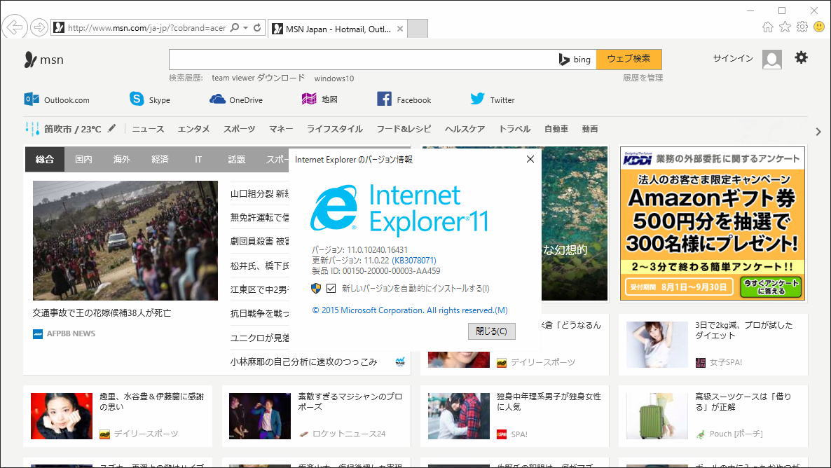
Task: Toggle auto-install new versions checkbox
Action: [331, 289]
